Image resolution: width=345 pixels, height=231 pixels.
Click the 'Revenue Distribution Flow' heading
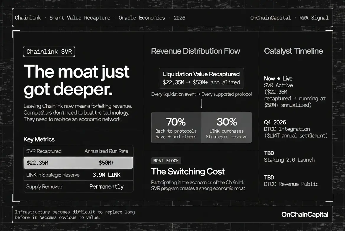point(196,51)
